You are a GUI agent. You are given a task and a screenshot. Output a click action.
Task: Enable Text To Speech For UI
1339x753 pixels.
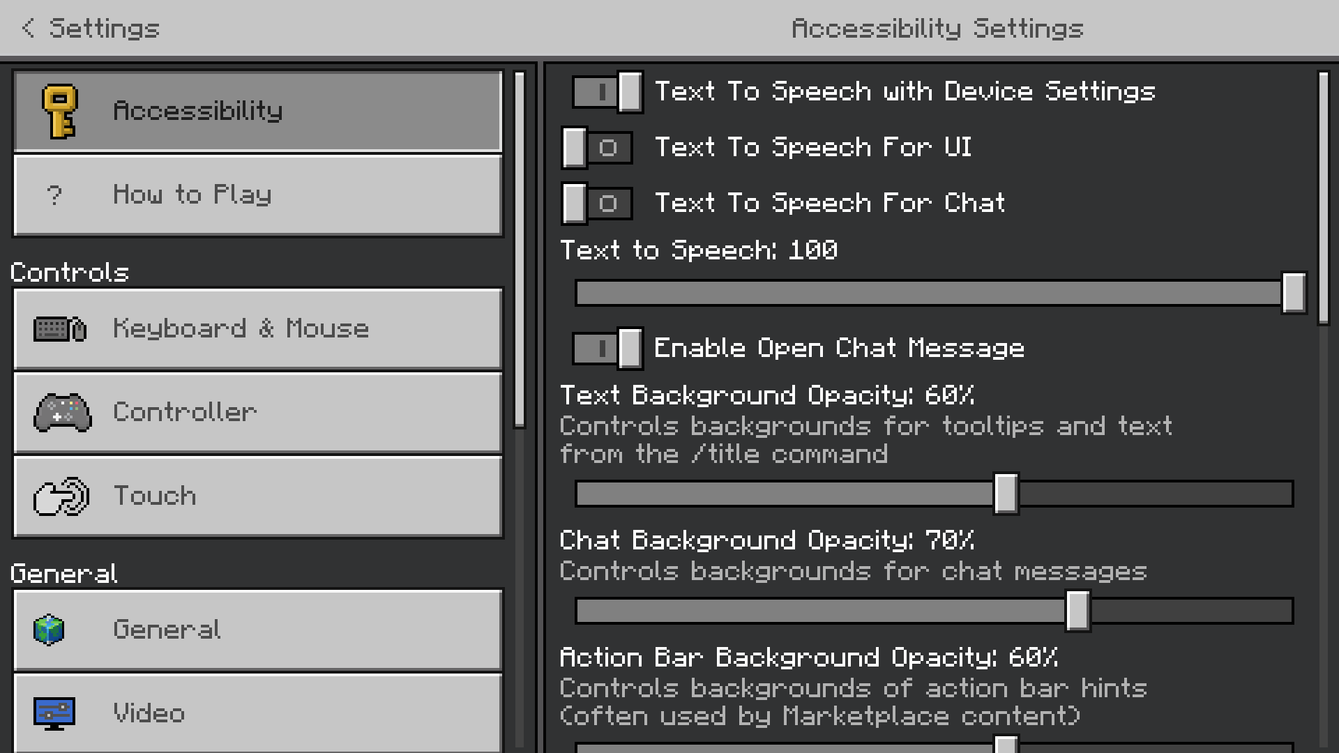598,148
